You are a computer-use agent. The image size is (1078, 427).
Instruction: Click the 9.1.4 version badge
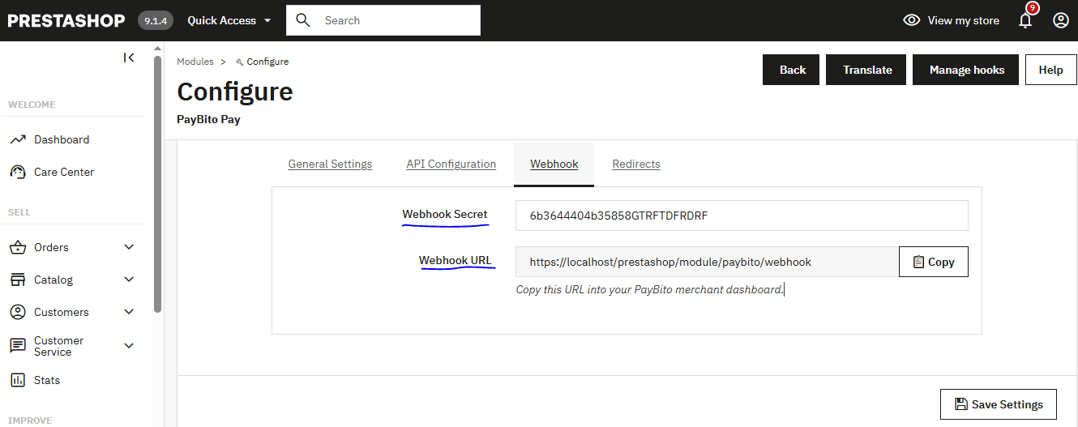(156, 21)
